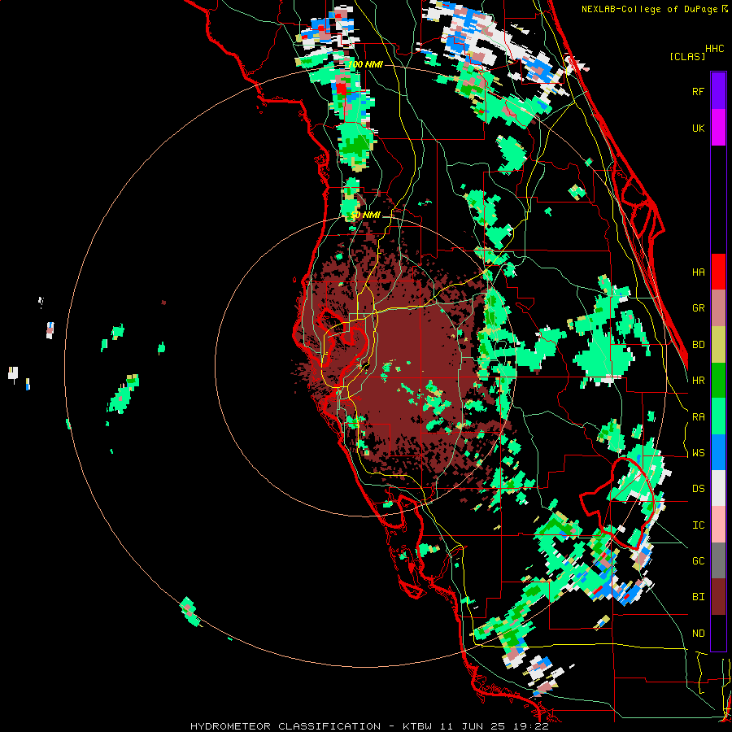
Task: Click the WS blue legend swatch
Action: click(x=718, y=452)
